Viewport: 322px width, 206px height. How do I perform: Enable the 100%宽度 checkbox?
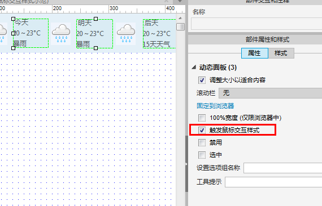tap(202, 118)
